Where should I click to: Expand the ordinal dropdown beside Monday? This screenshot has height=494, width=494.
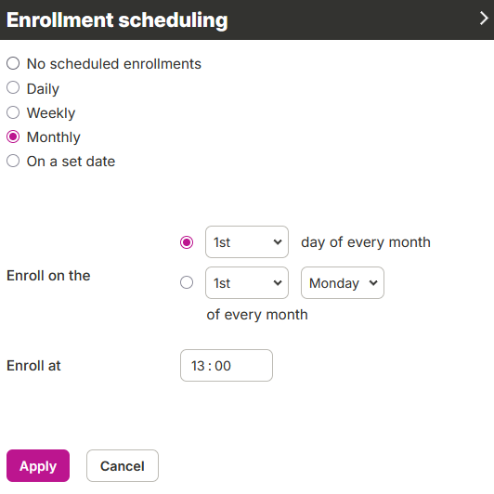247,283
